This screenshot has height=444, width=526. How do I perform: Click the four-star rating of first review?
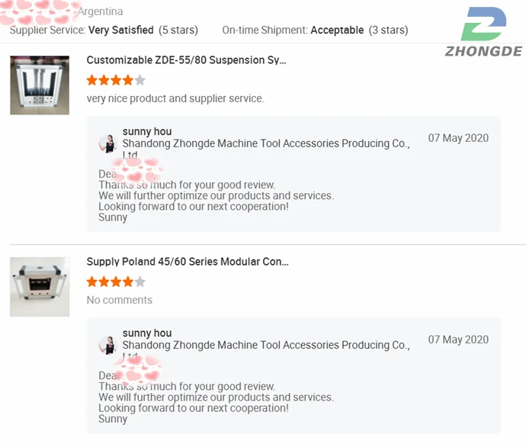(110, 80)
